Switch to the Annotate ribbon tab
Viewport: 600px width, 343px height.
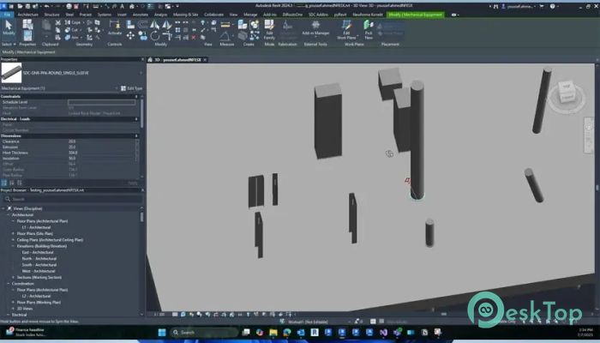click(x=140, y=15)
